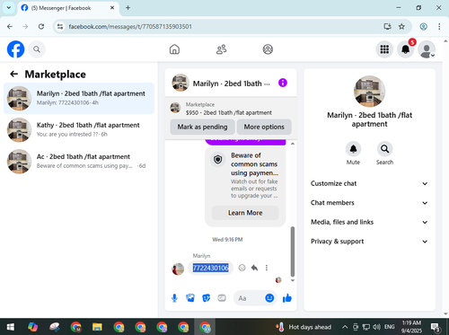Open the tab search dropdown arrow
The image size is (449, 335).
(x=9, y=8)
